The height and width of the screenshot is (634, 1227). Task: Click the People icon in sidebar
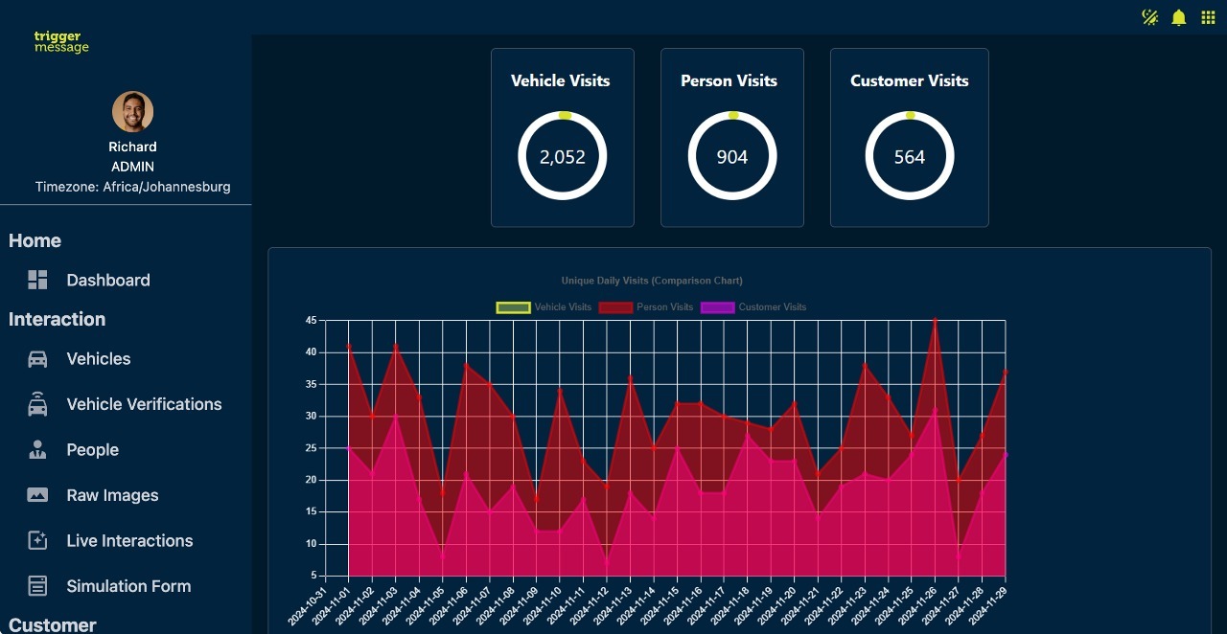37,450
